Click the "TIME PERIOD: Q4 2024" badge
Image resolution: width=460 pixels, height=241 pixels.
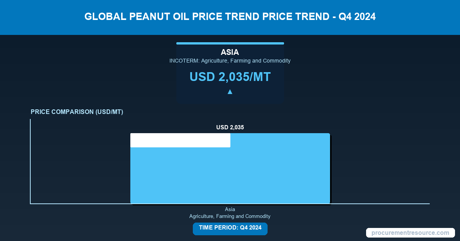pos(230,228)
